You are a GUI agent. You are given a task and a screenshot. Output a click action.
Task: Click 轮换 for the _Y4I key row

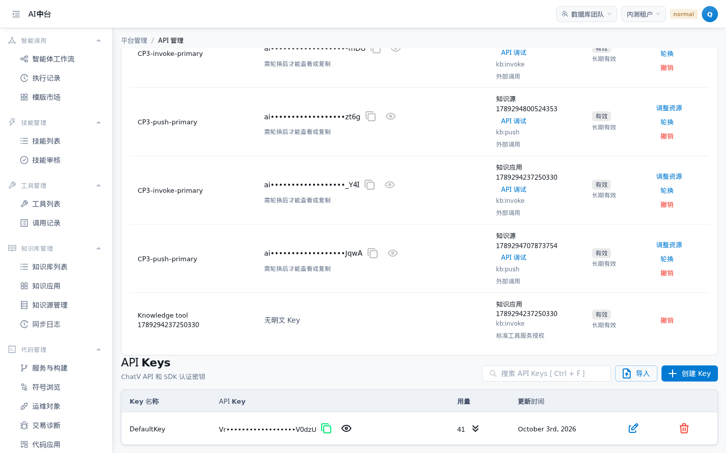(x=667, y=191)
